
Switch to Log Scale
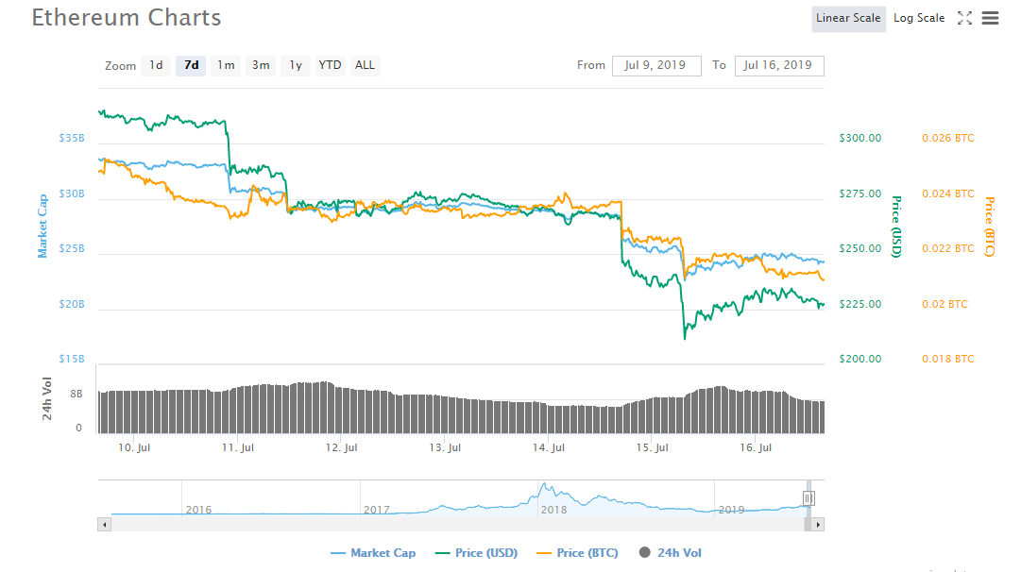(x=919, y=18)
